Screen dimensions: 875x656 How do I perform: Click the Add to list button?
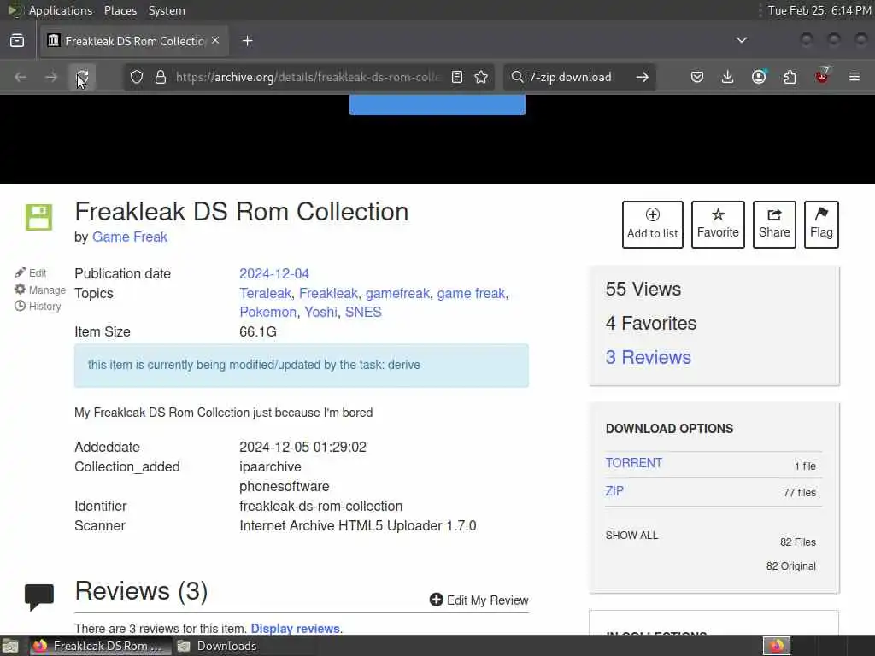[652, 225]
